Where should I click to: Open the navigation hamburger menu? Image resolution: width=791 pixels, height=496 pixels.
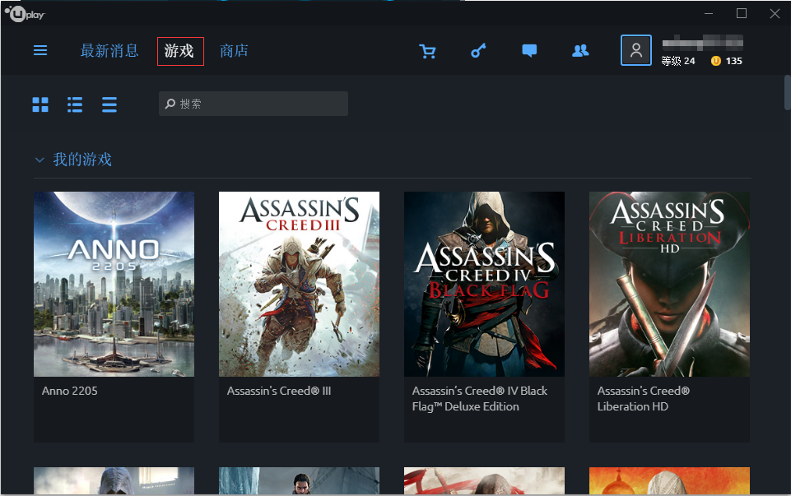pyautogui.click(x=40, y=50)
